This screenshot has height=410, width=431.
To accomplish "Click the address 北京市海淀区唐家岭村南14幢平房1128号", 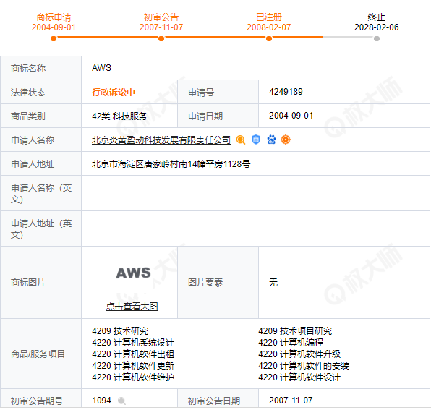I will pyautogui.click(x=171, y=164).
